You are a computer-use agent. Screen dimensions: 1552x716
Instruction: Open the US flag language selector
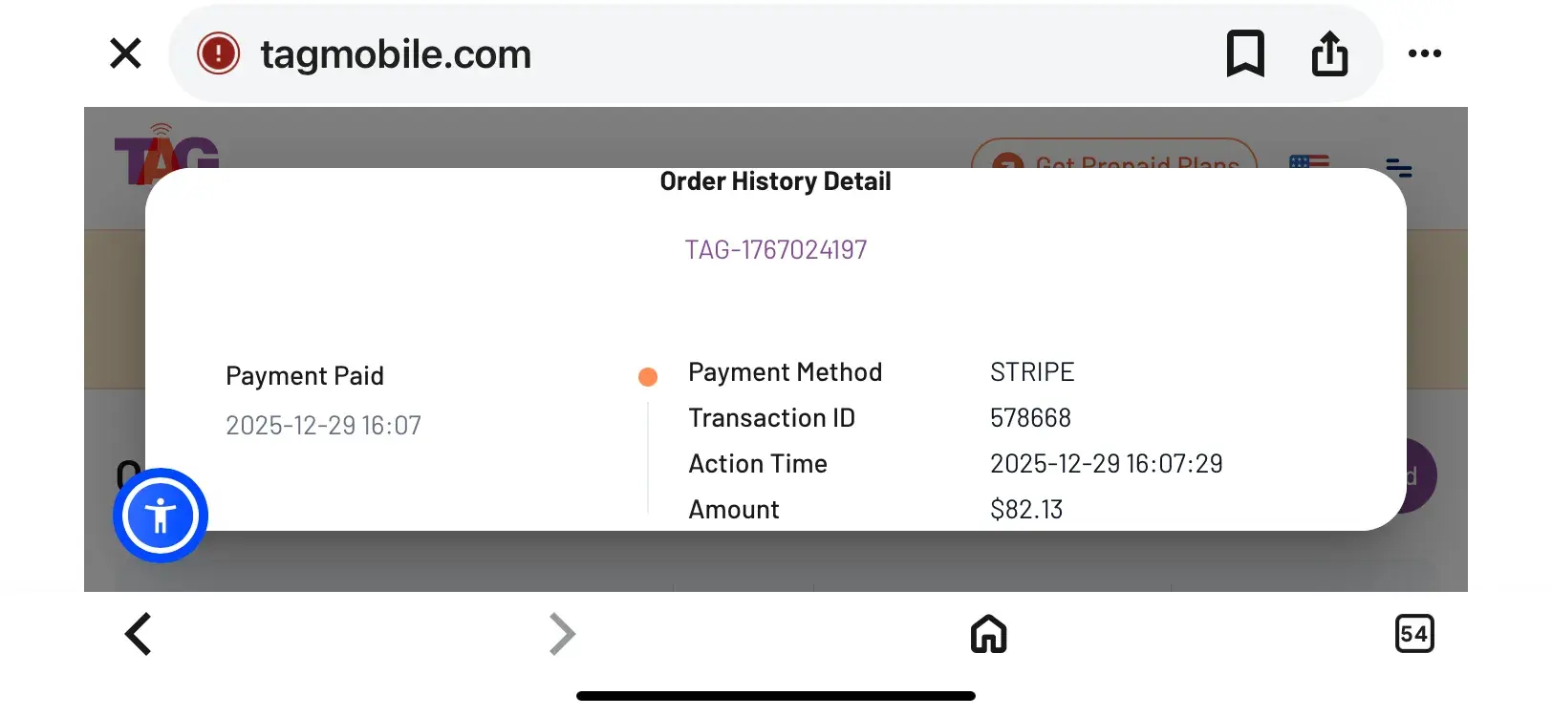tap(1308, 160)
